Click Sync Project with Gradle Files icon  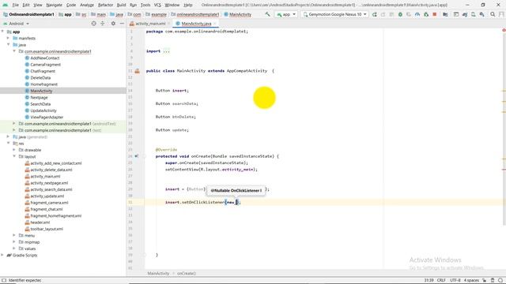point(465,14)
